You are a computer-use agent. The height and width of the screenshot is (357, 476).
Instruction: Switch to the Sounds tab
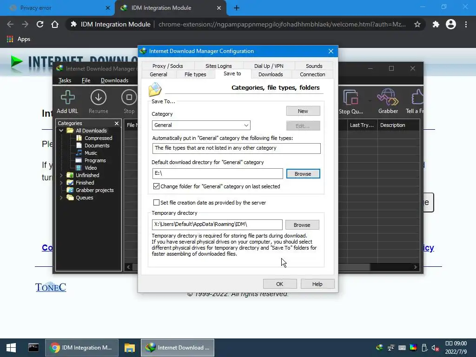[314, 66]
